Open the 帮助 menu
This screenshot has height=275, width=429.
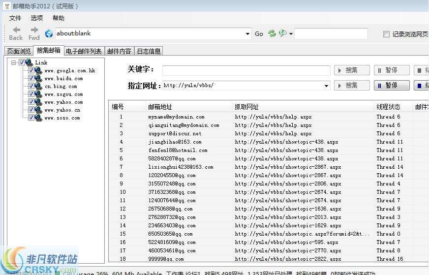point(58,18)
